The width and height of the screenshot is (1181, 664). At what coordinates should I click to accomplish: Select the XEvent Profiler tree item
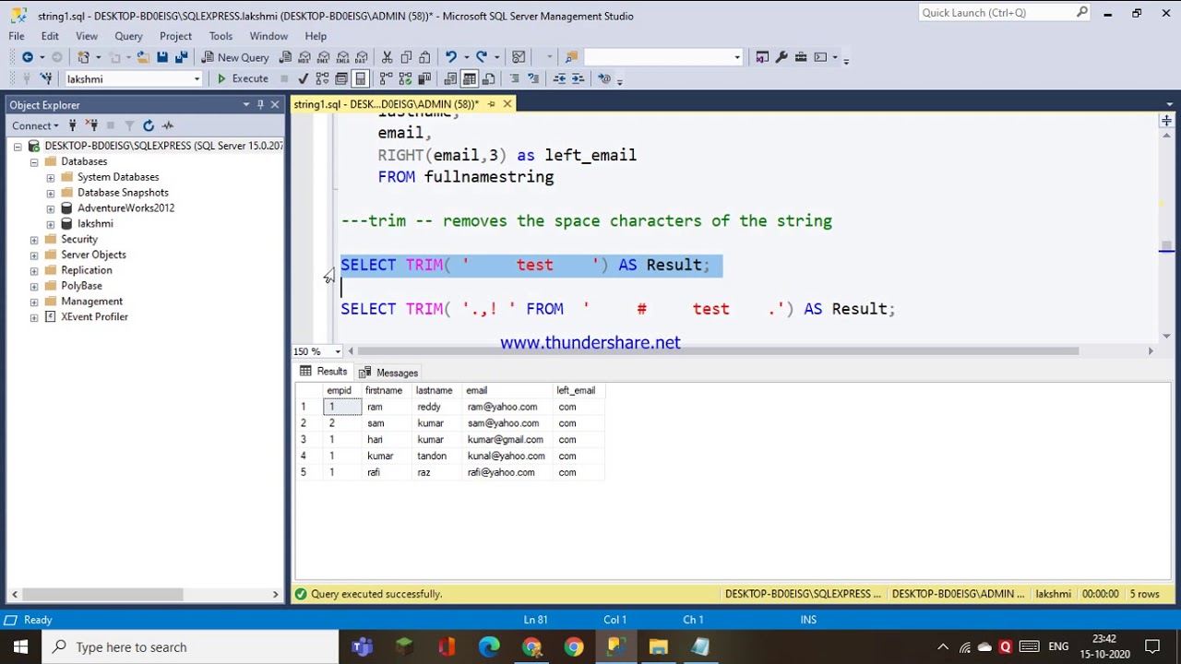(x=94, y=316)
